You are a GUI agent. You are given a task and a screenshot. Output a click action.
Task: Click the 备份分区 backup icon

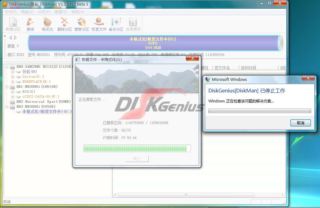[116, 24]
